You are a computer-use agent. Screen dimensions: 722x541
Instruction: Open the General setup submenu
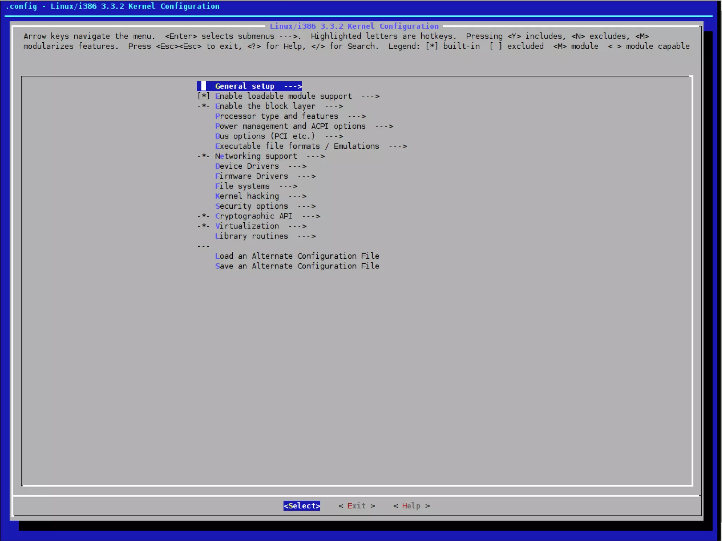249,86
